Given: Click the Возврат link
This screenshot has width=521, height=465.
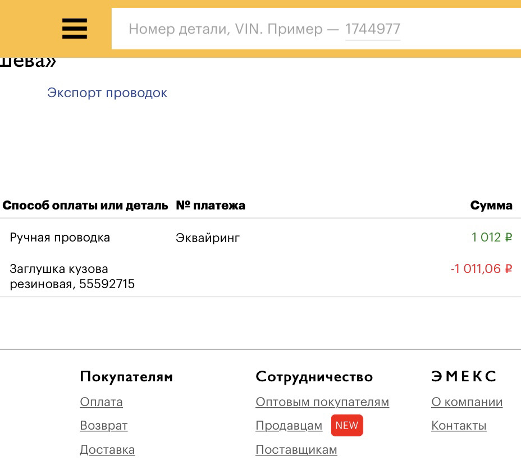Looking at the screenshot, I should [103, 425].
